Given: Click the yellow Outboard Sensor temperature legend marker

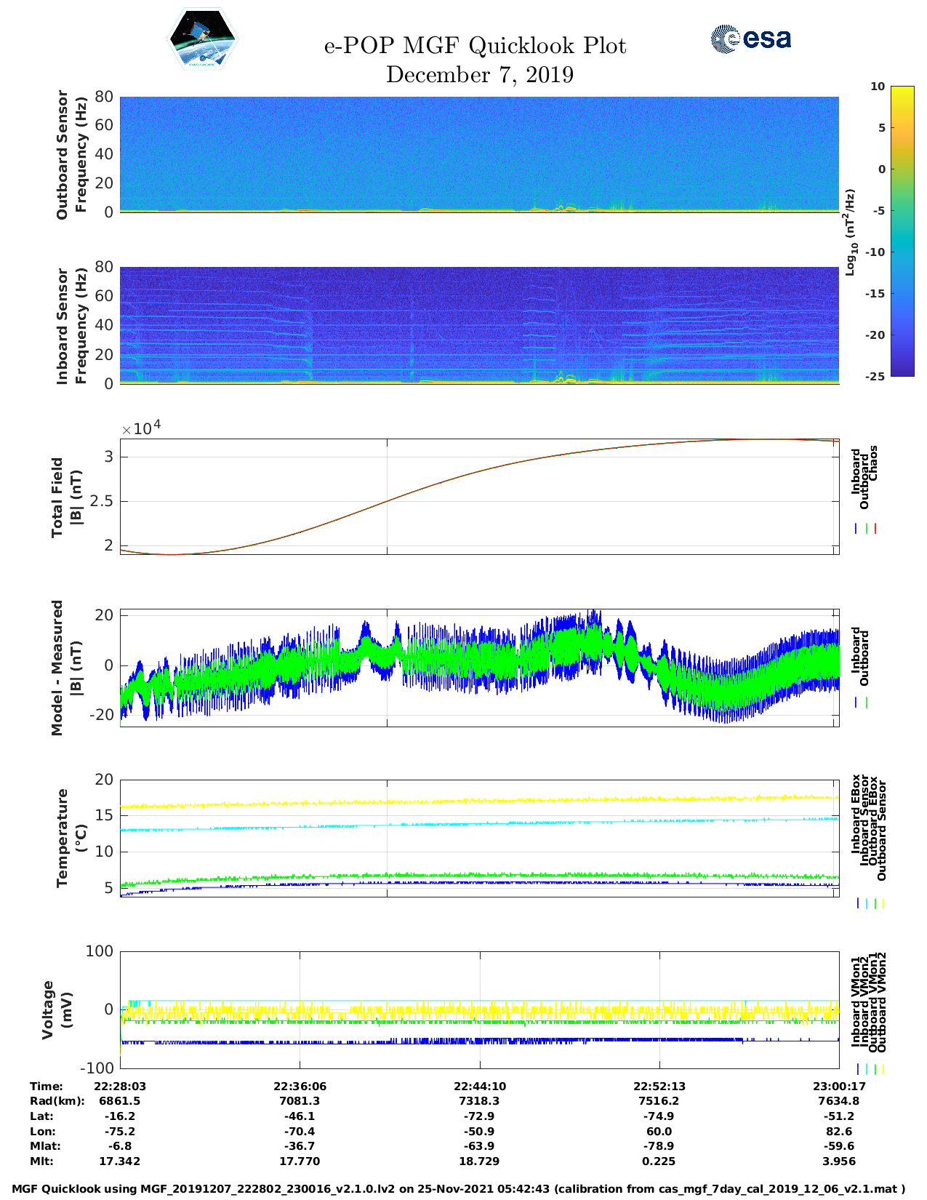Looking at the screenshot, I should [883, 903].
